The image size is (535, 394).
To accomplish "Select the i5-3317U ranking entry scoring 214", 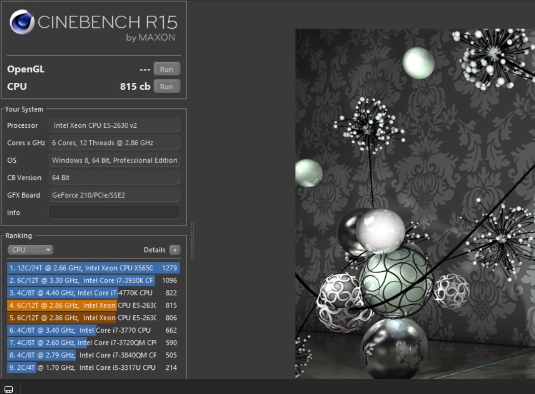I will (93, 368).
